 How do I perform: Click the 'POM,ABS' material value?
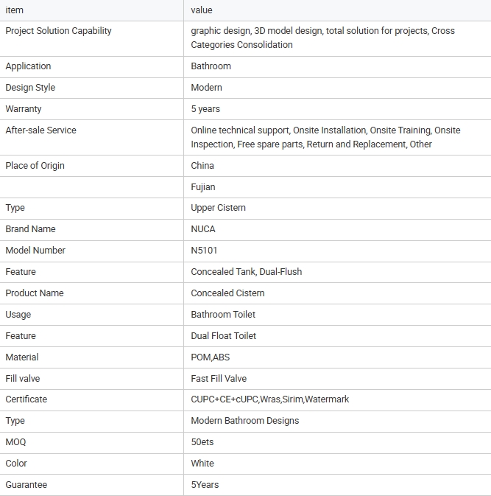[x=211, y=357]
